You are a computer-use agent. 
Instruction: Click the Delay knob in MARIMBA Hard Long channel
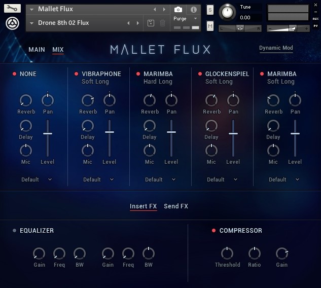(150, 125)
